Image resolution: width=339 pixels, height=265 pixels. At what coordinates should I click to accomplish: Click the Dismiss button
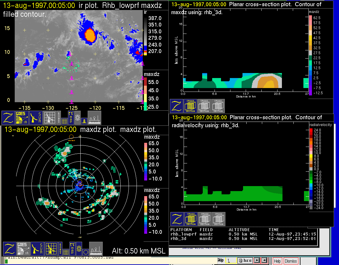point(291,261)
